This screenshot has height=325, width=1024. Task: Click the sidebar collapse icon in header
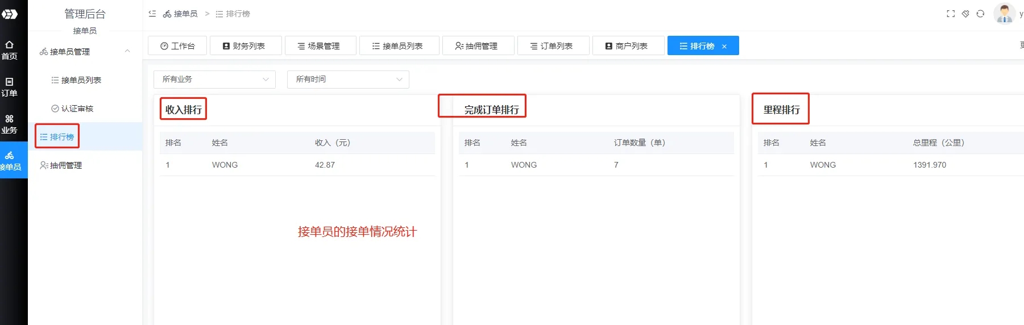[152, 14]
